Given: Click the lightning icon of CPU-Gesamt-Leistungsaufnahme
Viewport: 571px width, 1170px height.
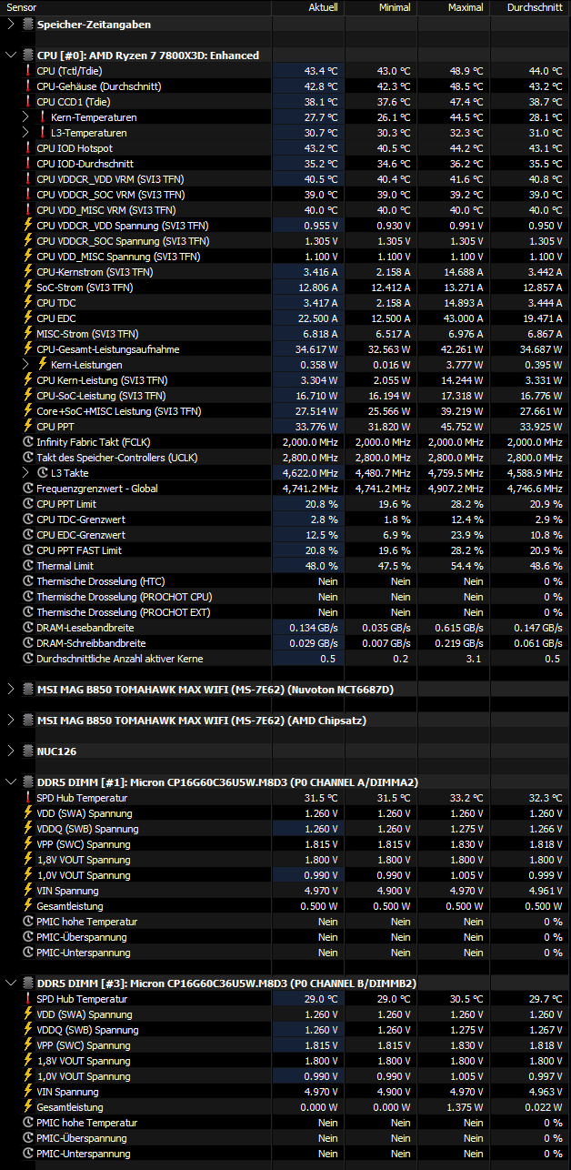Looking at the screenshot, I should (27, 349).
